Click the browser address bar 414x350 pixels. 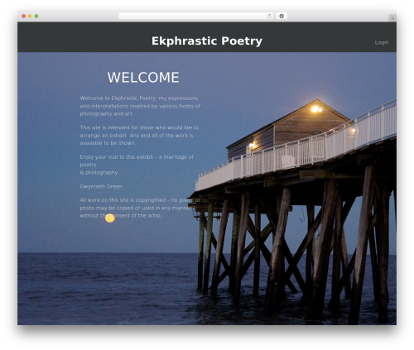(195, 16)
